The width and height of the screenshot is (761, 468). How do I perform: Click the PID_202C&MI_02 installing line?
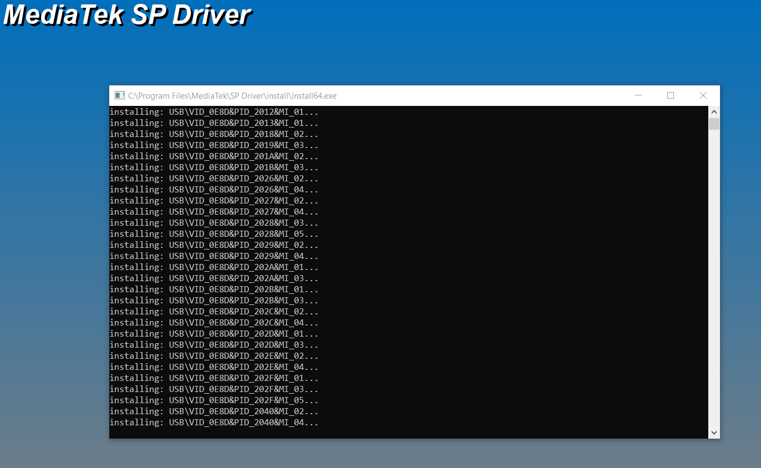point(214,312)
